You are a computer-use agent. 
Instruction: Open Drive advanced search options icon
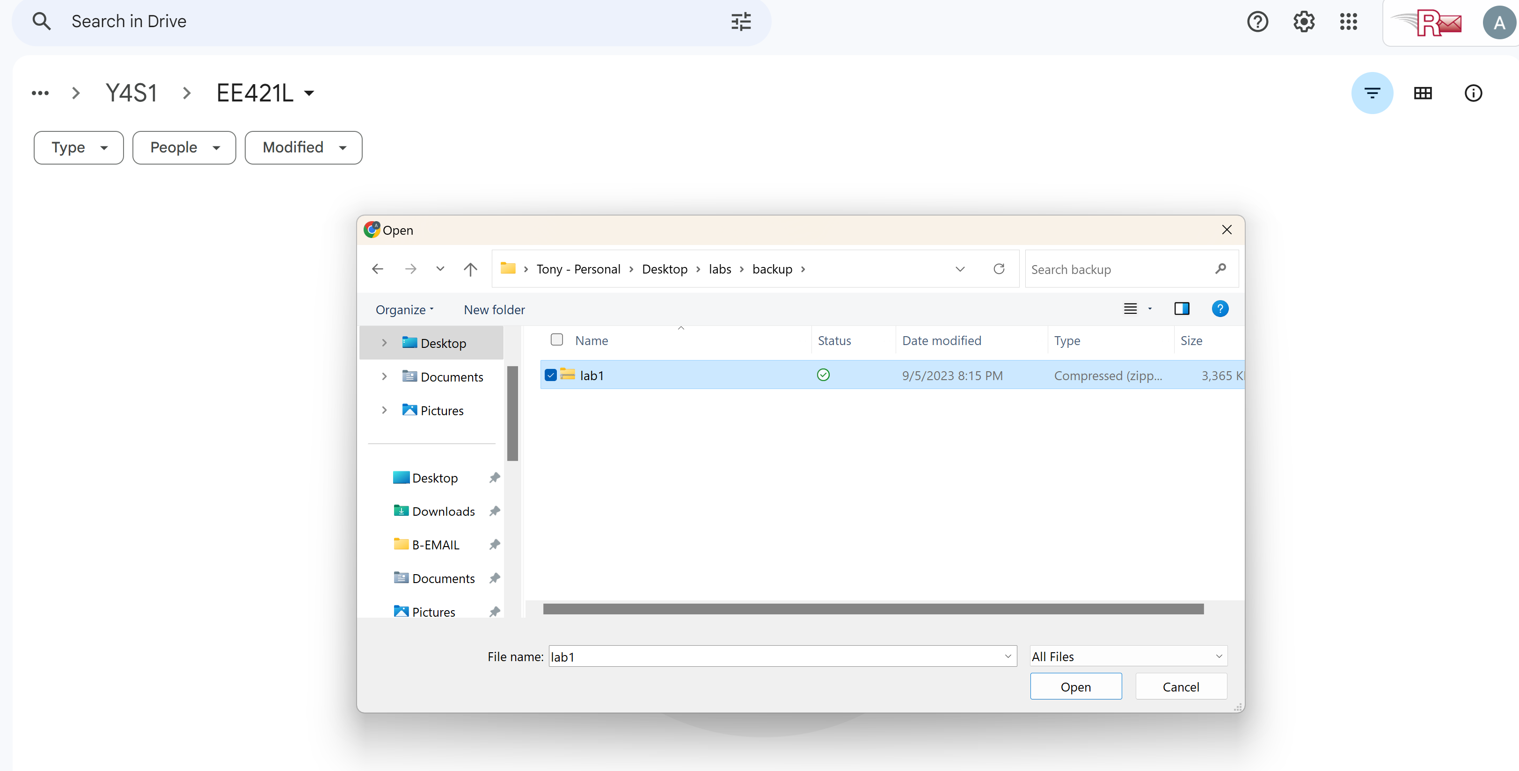click(x=741, y=22)
